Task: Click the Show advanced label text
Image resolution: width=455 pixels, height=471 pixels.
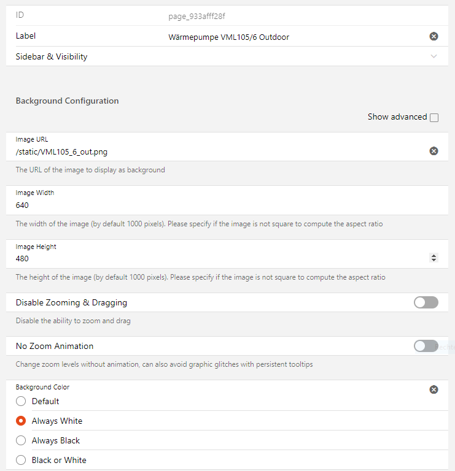Action: (397, 117)
